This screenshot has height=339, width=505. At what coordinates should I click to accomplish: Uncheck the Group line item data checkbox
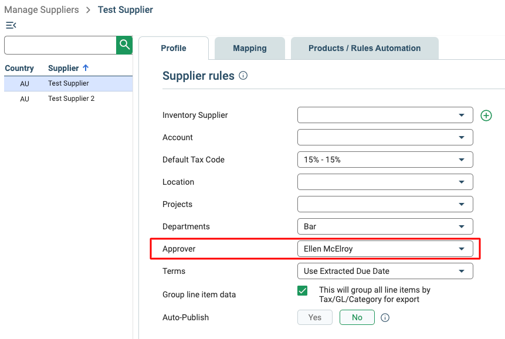(x=303, y=290)
